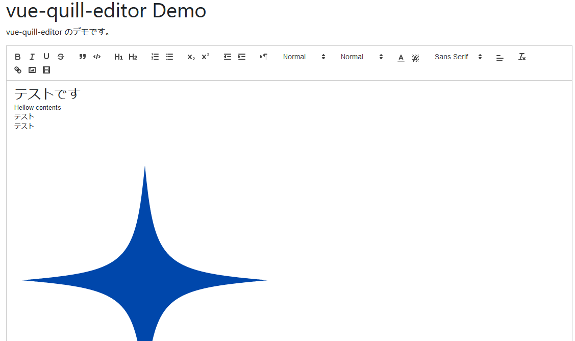Screen dimensions: 575x341
Task: Apply blockquote formatting
Action: pos(83,57)
